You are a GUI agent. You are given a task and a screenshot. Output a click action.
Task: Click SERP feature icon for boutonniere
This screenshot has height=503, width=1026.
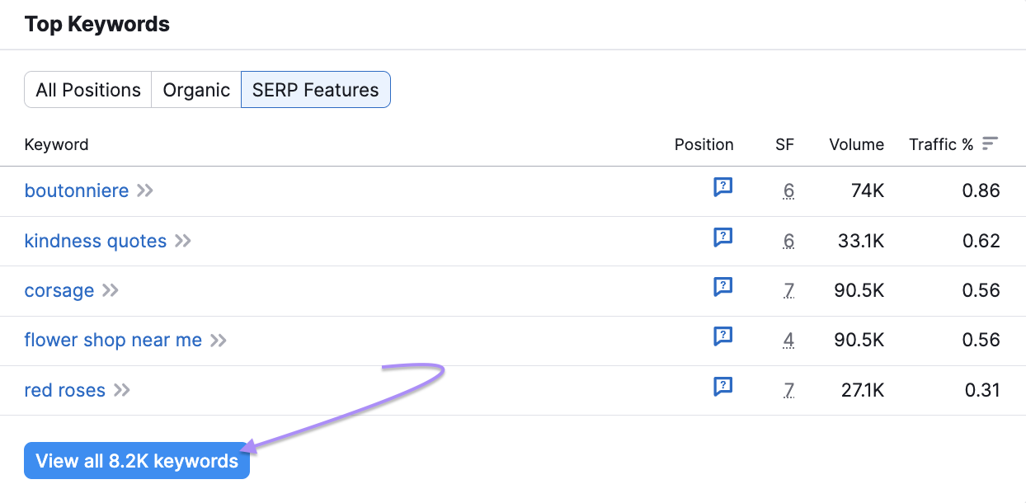[722, 188]
